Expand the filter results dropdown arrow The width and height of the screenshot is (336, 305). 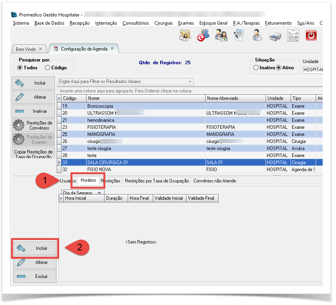(190, 82)
